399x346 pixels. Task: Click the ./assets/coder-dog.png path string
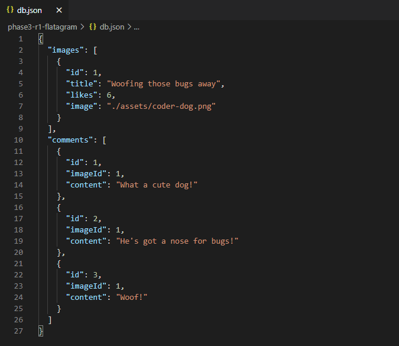tap(161, 106)
